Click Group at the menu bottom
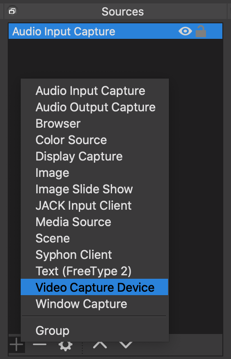 (x=94, y=331)
